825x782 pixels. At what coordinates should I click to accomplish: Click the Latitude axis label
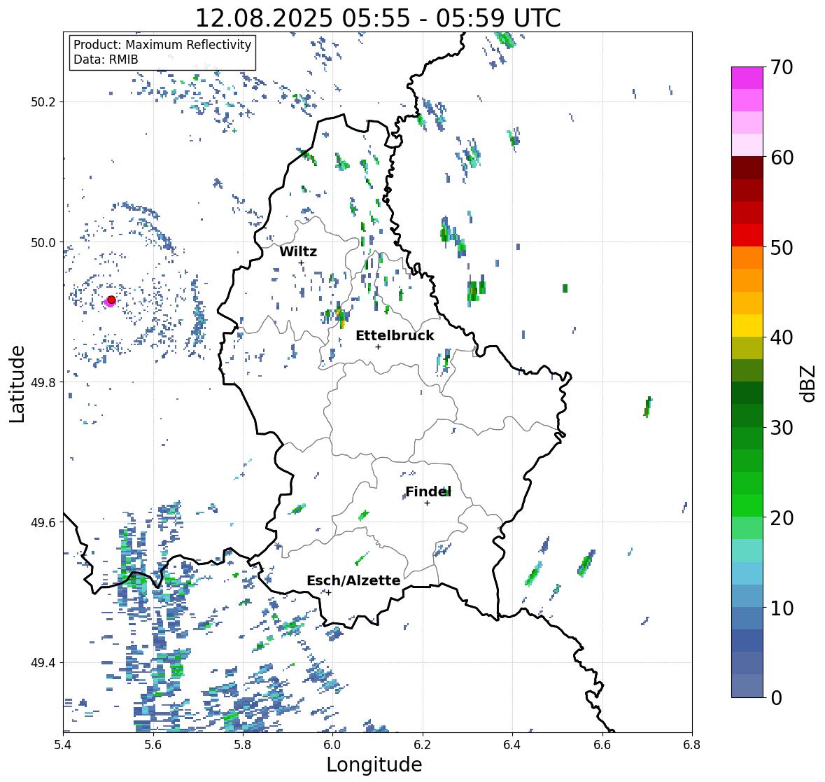(17, 384)
